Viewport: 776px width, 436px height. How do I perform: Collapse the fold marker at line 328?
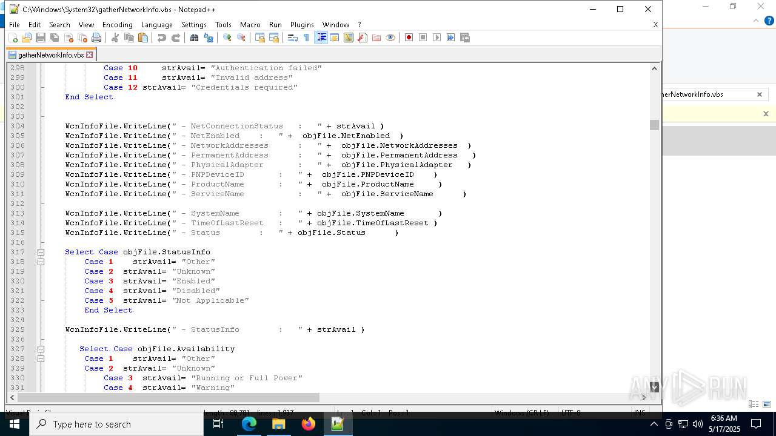click(41, 358)
